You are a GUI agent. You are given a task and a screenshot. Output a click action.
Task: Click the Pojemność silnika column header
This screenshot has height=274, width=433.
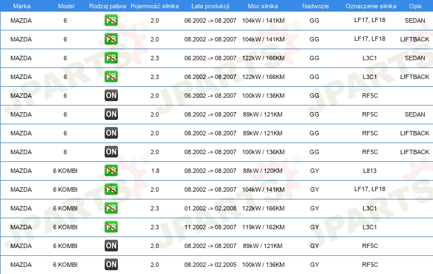pos(154,6)
